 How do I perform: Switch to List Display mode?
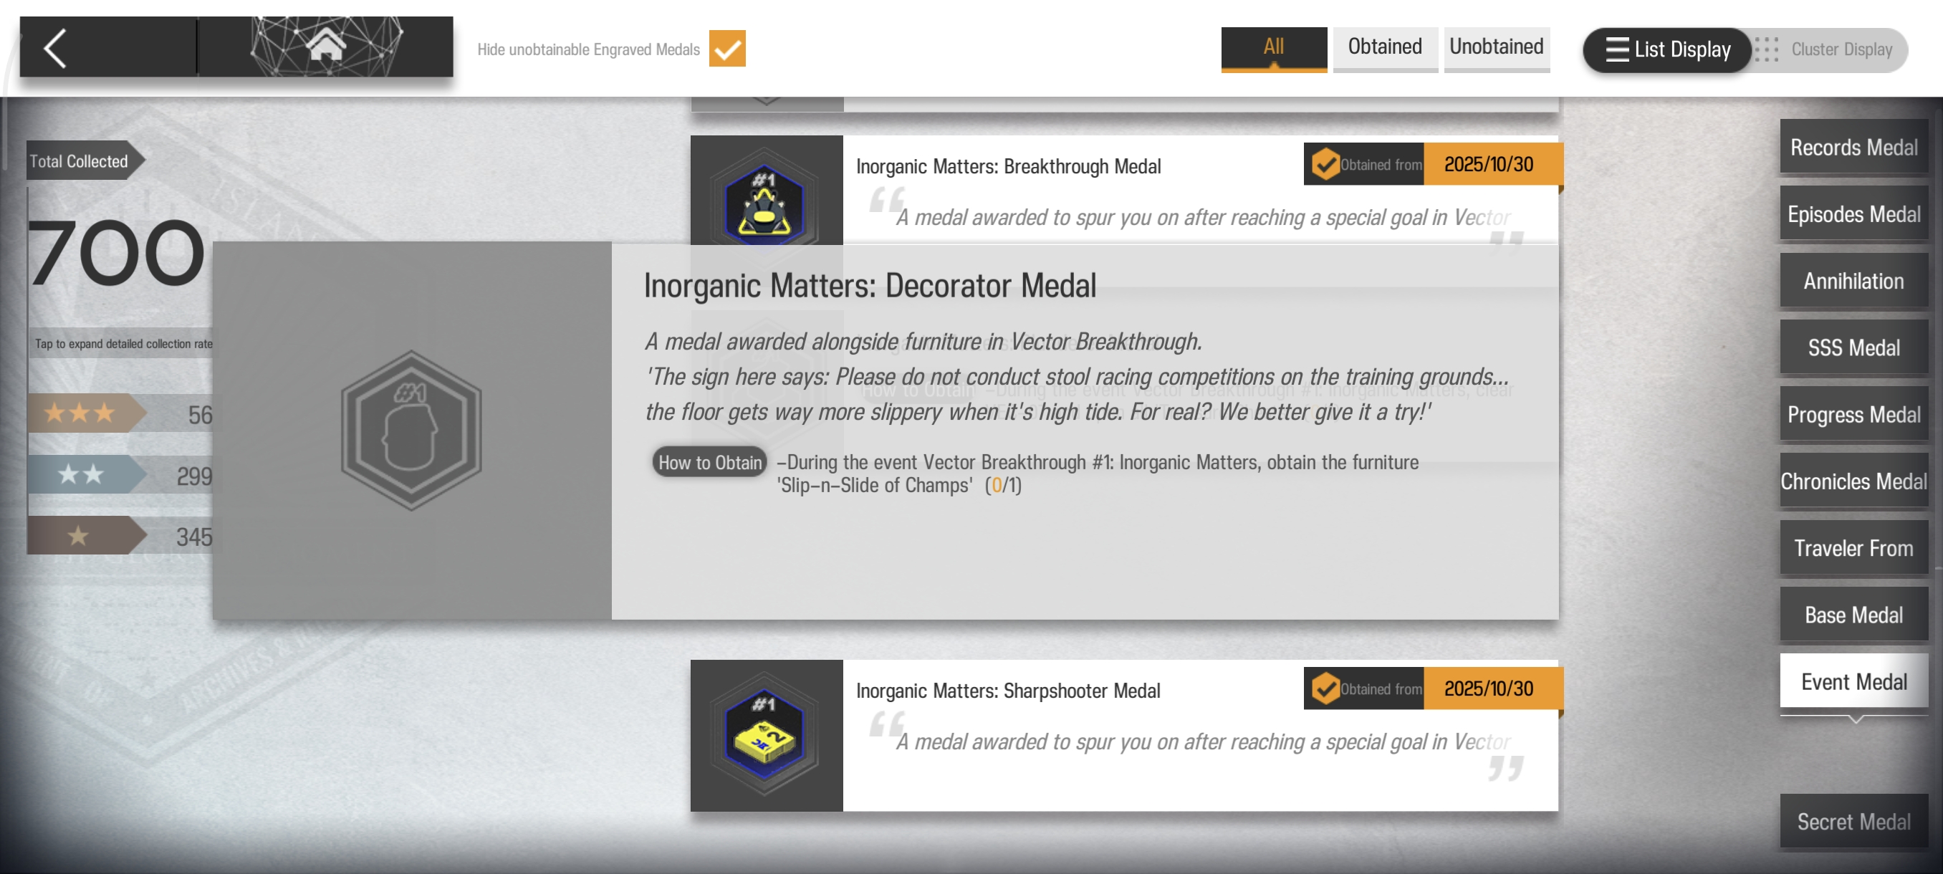click(1667, 49)
